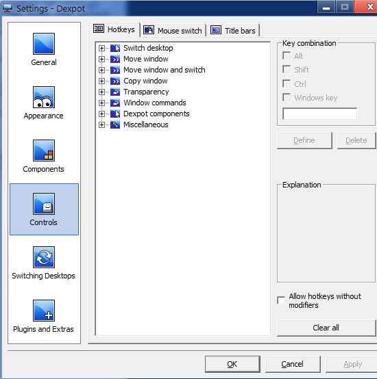The height and width of the screenshot is (379, 377).
Task: Expand the Window commands node
Action: tap(101, 103)
